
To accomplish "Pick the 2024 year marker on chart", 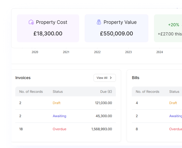I will pyautogui.click(x=160, y=52).
